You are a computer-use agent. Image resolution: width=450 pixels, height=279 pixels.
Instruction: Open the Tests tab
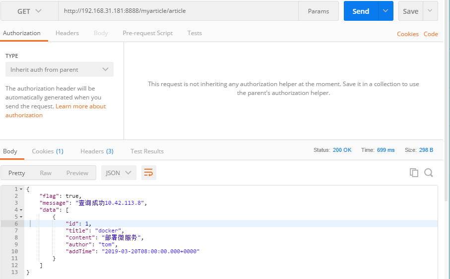point(194,33)
